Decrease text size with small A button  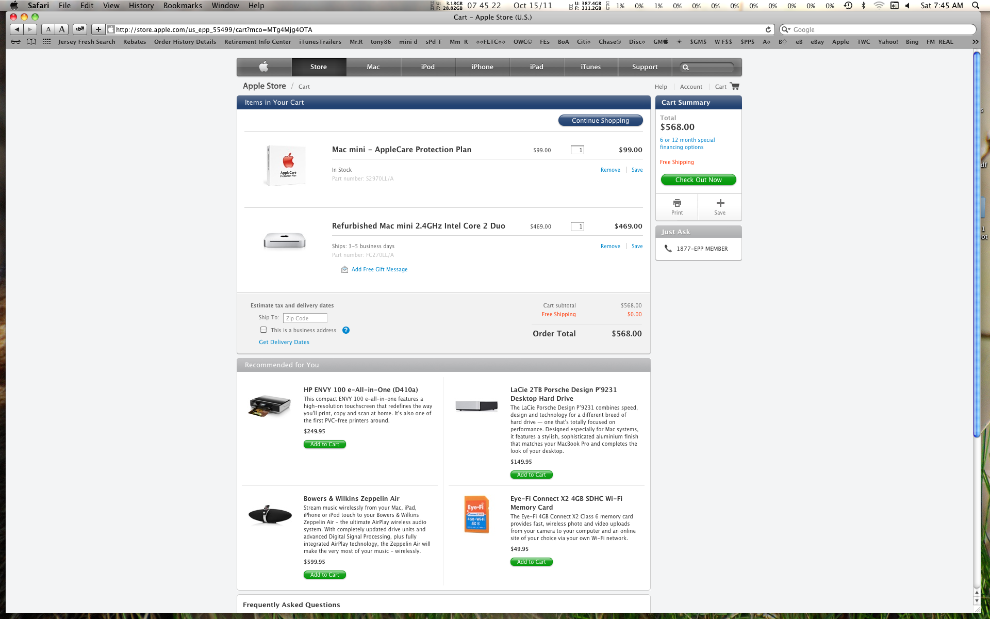(x=48, y=29)
